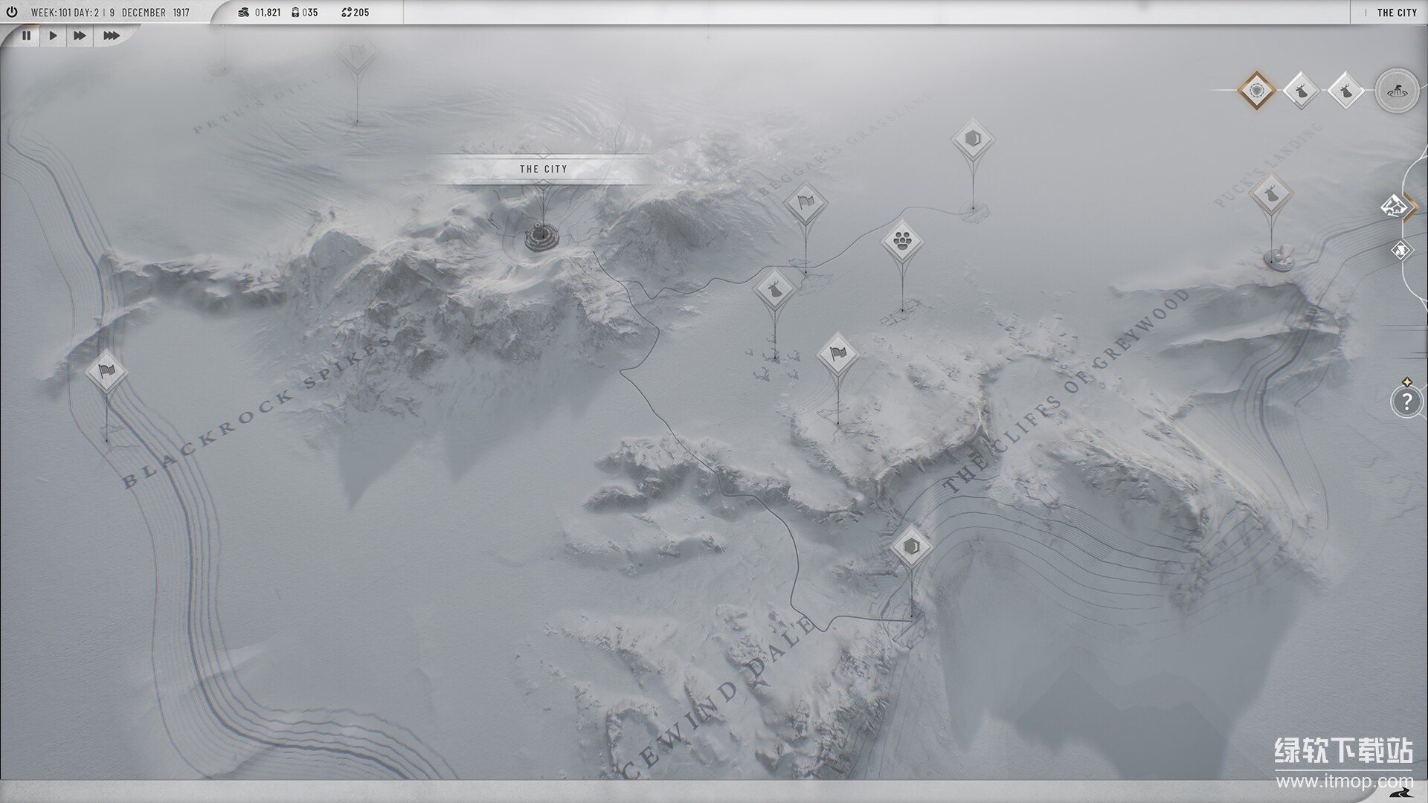
Task: Select the deer diamond beside round city button
Action: 1345,91
